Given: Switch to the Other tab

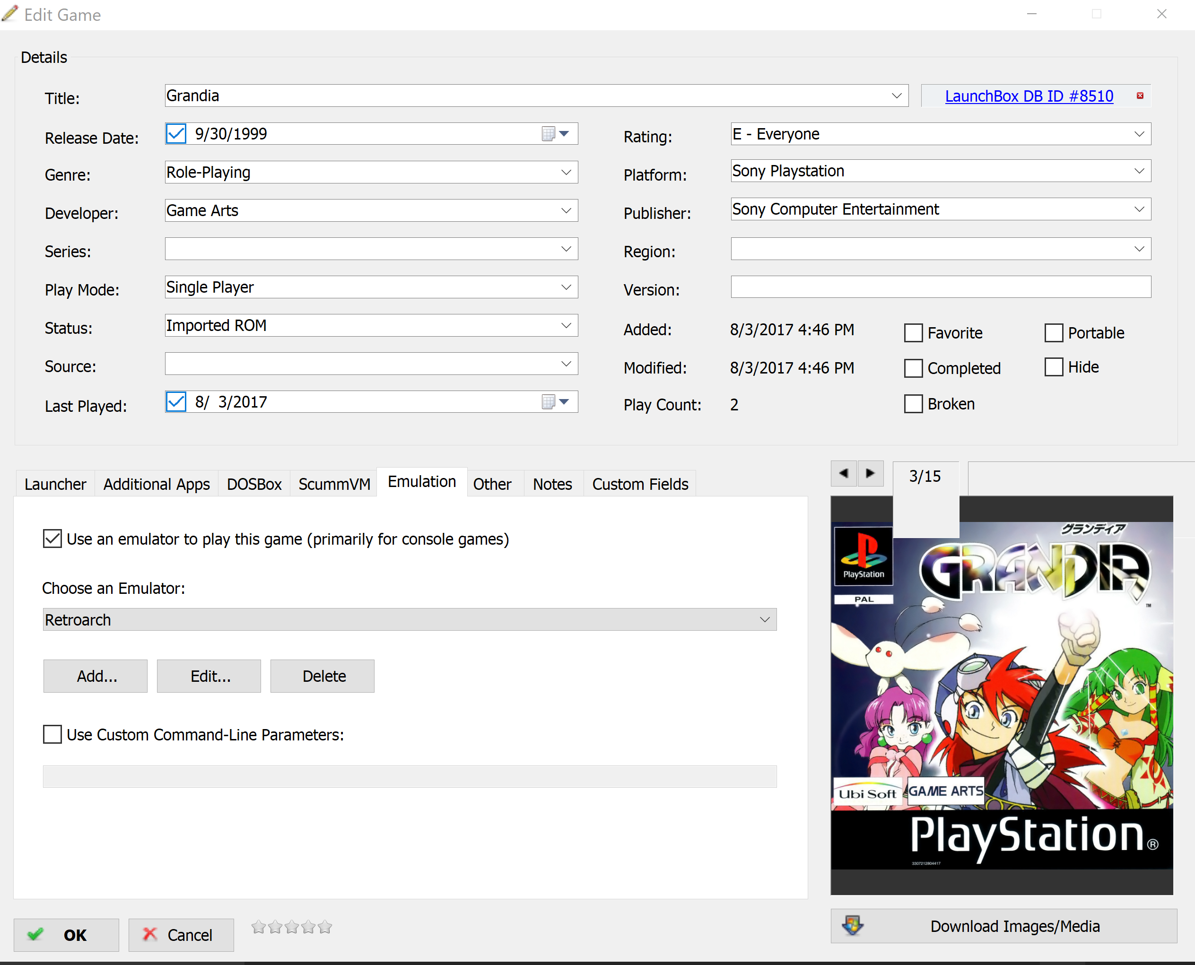Looking at the screenshot, I should tap(492, 484).
